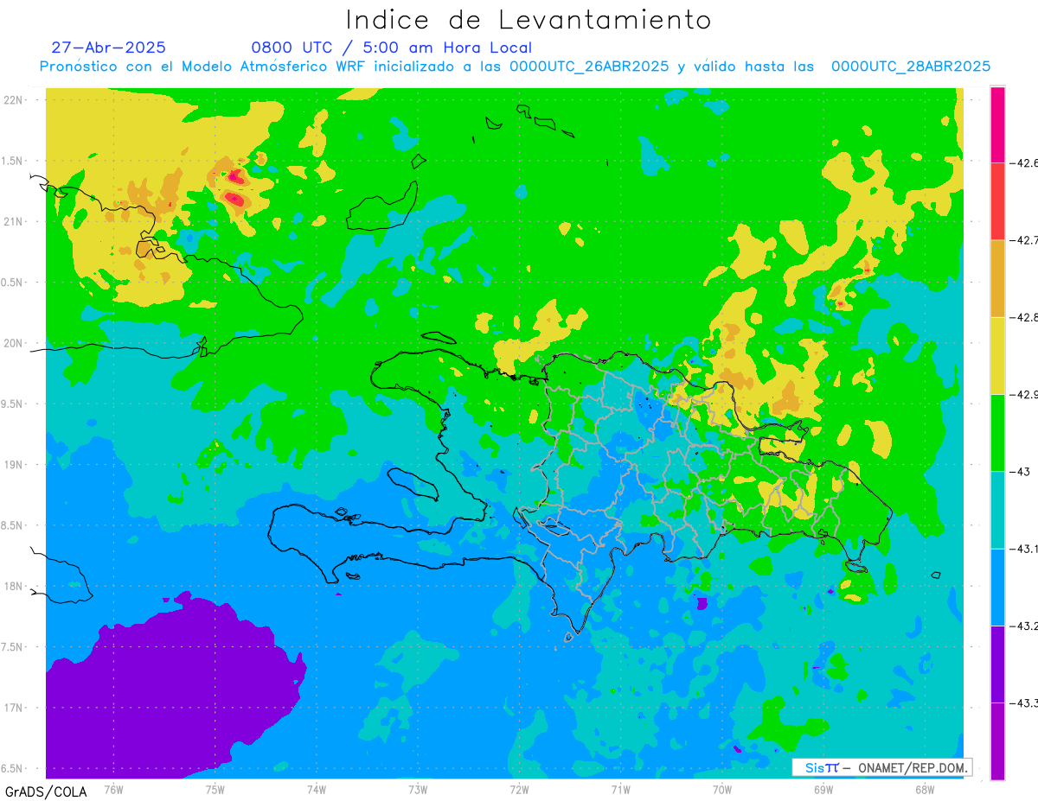Viewport: 1038px width, 801px height.
Task: Select the yellow legend swatch above -42.9
Action: coord(997,355)
